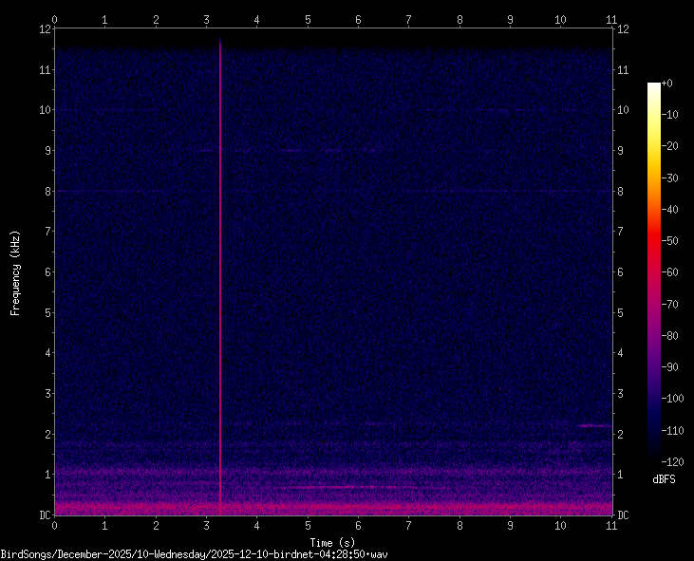Click the 6 kHz tick on right axis
Image resolution: width=694 pixels, height=561 pixels.
tap(621, 272)
